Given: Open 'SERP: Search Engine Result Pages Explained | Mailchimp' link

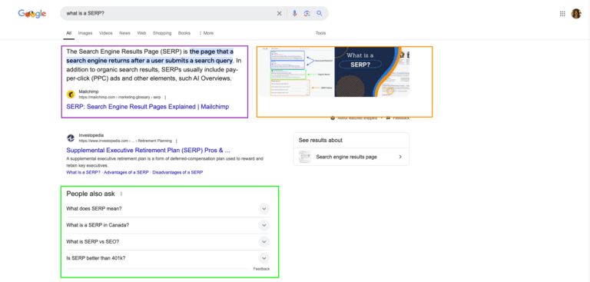Looking at the screenshot, I should click(147, 107).
